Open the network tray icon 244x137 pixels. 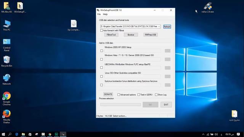[x=208, y=134]
